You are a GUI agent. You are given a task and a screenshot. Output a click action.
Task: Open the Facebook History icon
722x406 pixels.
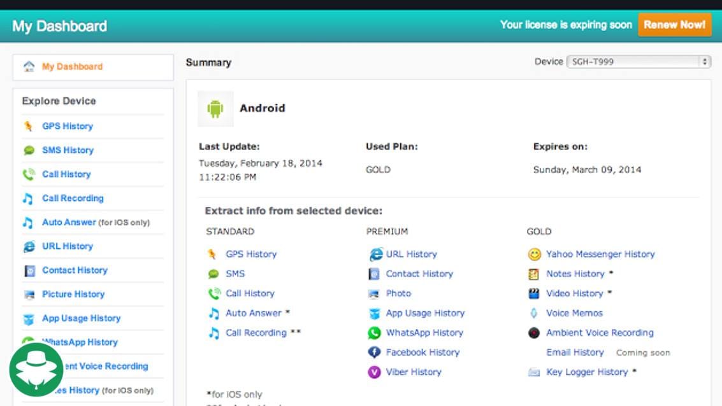pyautogui.click(x=375, y=352)
